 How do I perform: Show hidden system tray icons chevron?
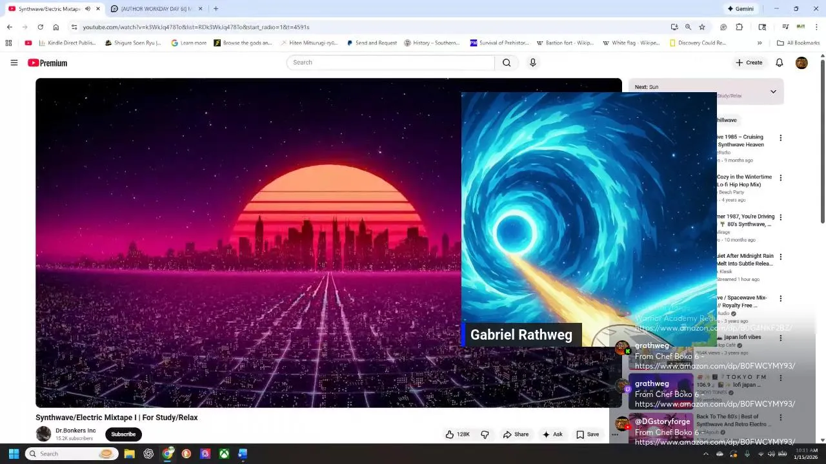tap(705, 454)
